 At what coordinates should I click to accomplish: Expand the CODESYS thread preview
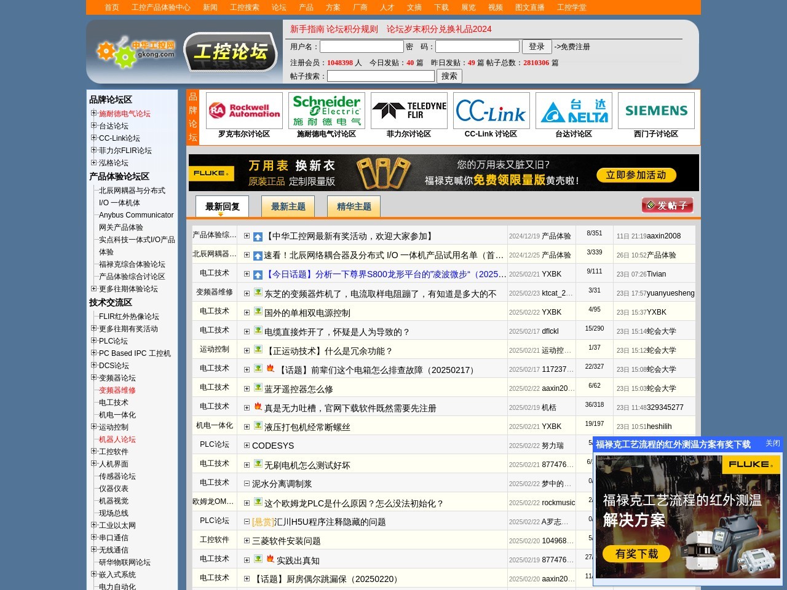(x=247, y=446)
